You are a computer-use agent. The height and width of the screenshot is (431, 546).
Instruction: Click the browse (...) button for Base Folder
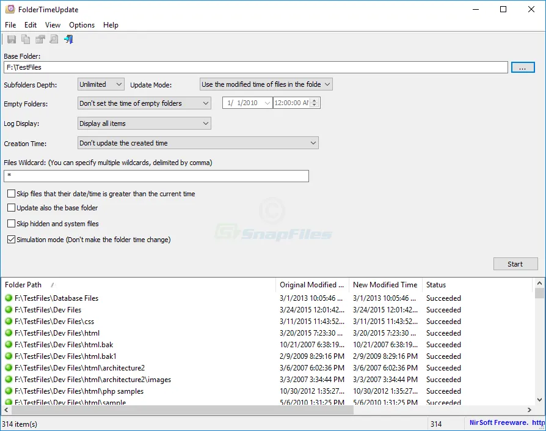pos(523,68)
